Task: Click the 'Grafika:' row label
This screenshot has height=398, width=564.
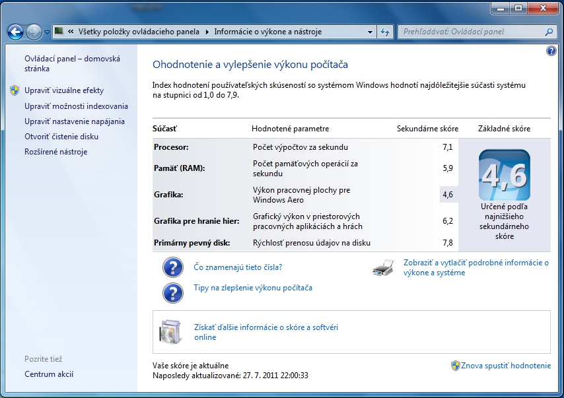Action: pyautogui.click(x=168, y=195)
